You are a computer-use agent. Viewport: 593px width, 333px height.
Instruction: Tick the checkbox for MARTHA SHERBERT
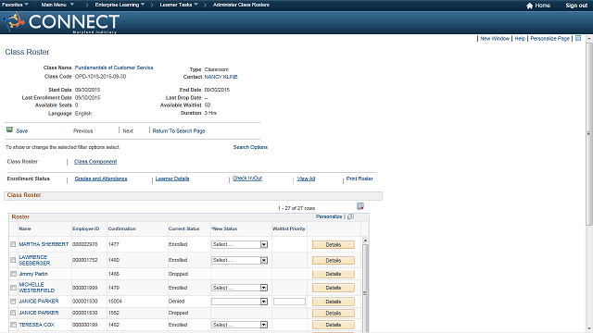[x=13, y=244]
